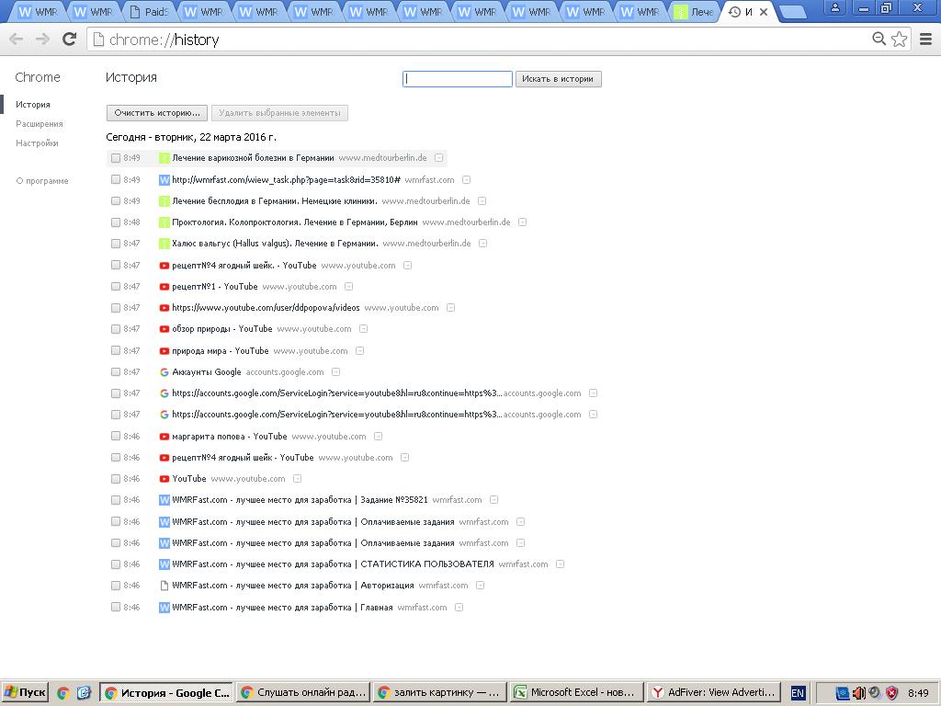Open О программе in the sidebar
This screenshot has width=941, height=706.
click(x=42, y=181)
